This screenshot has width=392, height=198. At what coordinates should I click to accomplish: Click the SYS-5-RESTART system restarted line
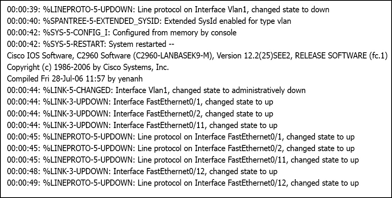(91, 44)
